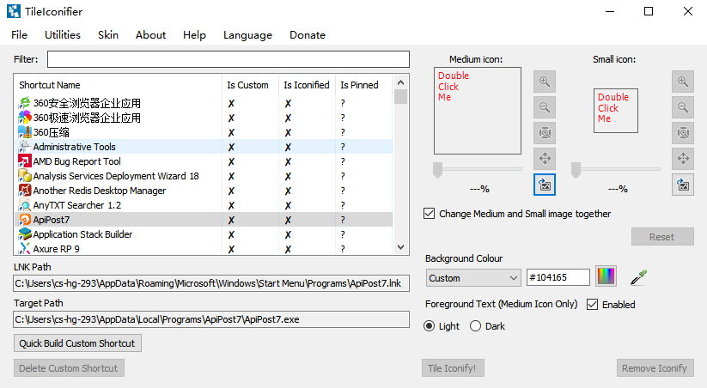Open the Skin menu
The height and width of the screenshot is (388, 707).
pyautogui.click(x=108, y=35)
